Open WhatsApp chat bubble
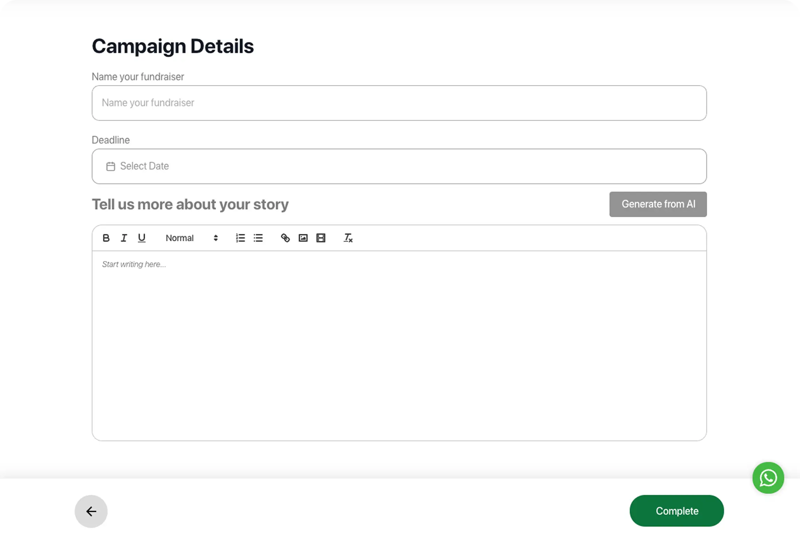This screenshot has width=800, height=541. tap(768, 478)
